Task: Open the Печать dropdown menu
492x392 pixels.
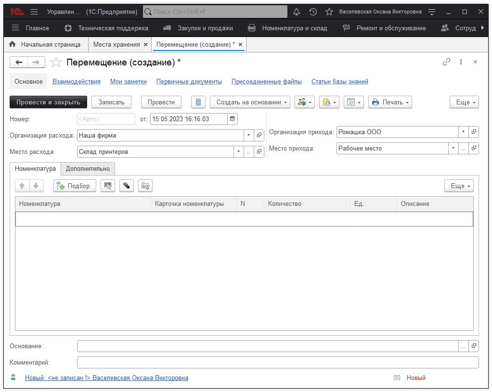Action: tap(390, 102)
